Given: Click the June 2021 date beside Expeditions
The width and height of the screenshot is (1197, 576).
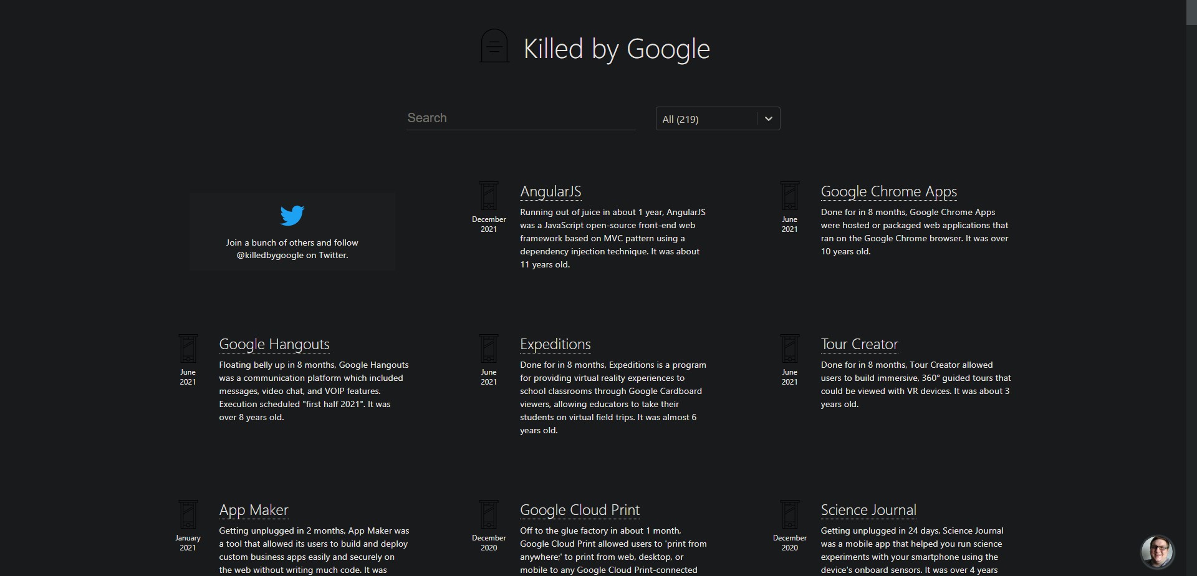Looking at the screenshot, I should point(489,377).
